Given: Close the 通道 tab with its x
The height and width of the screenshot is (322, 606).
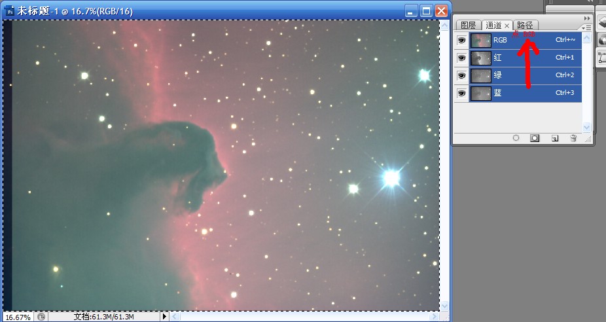Looking at the screenshot, I should [x=507, y=26].
